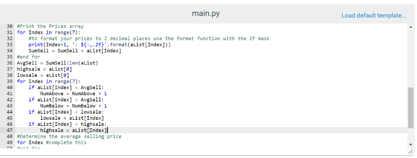
Task: Place cursor on the AvgSell assignment line
Action: point(57,63)
